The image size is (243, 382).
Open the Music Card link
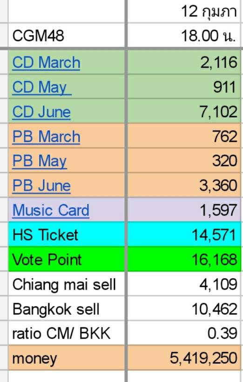point(51,210)
